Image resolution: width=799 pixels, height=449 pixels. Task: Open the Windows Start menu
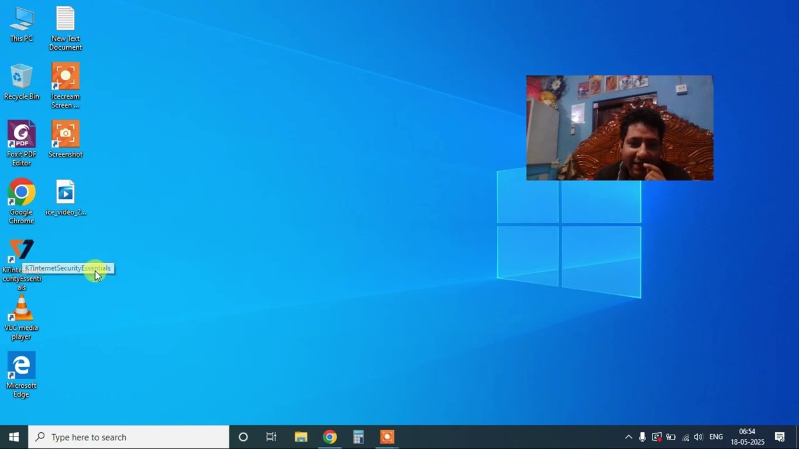tap(14, 437)
